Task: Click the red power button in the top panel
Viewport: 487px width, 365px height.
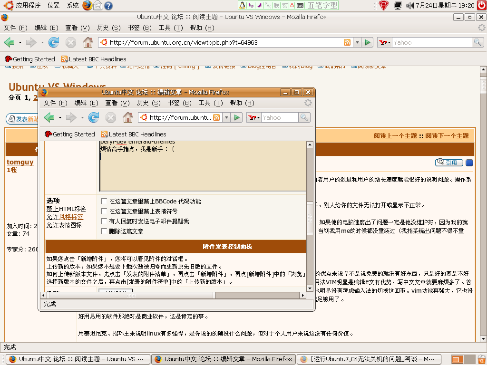Action: [482, 5]
